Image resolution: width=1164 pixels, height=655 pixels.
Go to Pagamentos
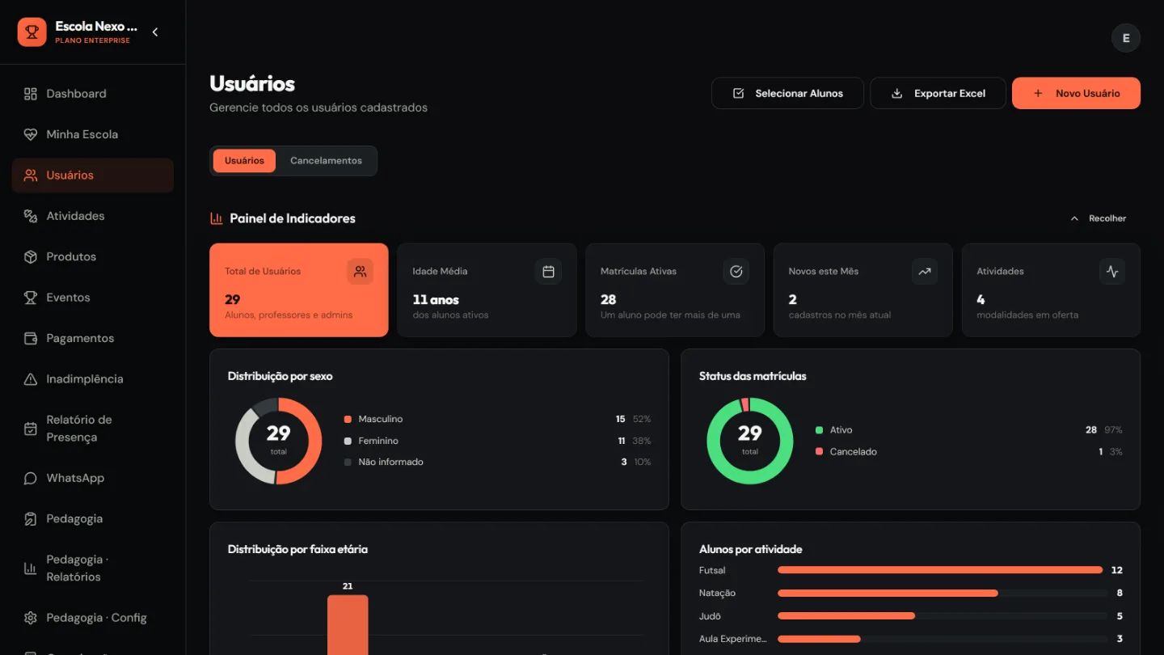[x=93, y=338]
